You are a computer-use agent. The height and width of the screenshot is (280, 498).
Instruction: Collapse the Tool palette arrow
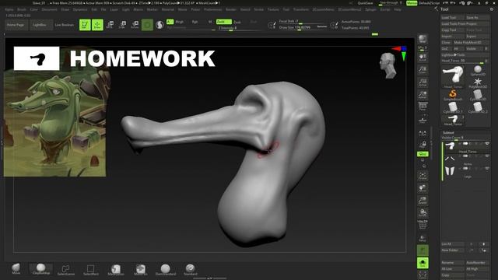pos(436,9)
